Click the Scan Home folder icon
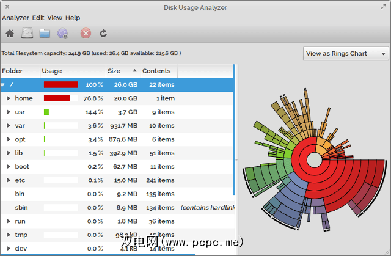The width and height of the screenshot is (391, 256). (10, 33)
